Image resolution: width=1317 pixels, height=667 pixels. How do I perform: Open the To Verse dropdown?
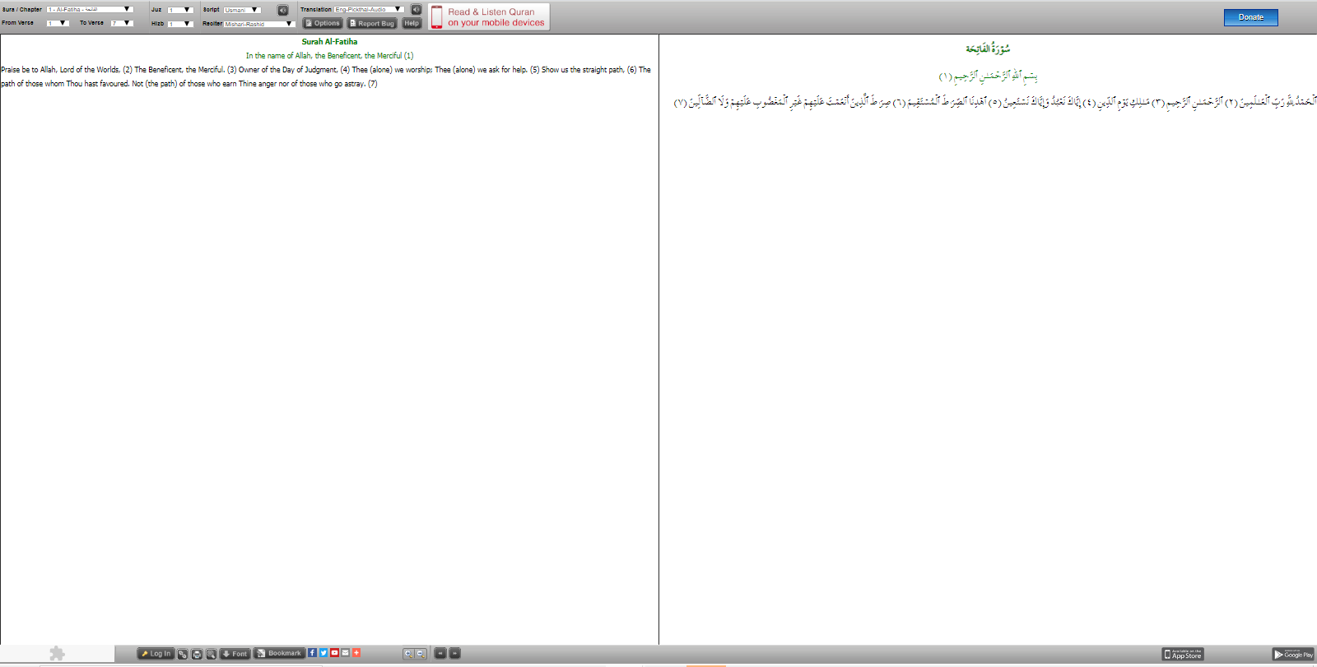point(122,23)
